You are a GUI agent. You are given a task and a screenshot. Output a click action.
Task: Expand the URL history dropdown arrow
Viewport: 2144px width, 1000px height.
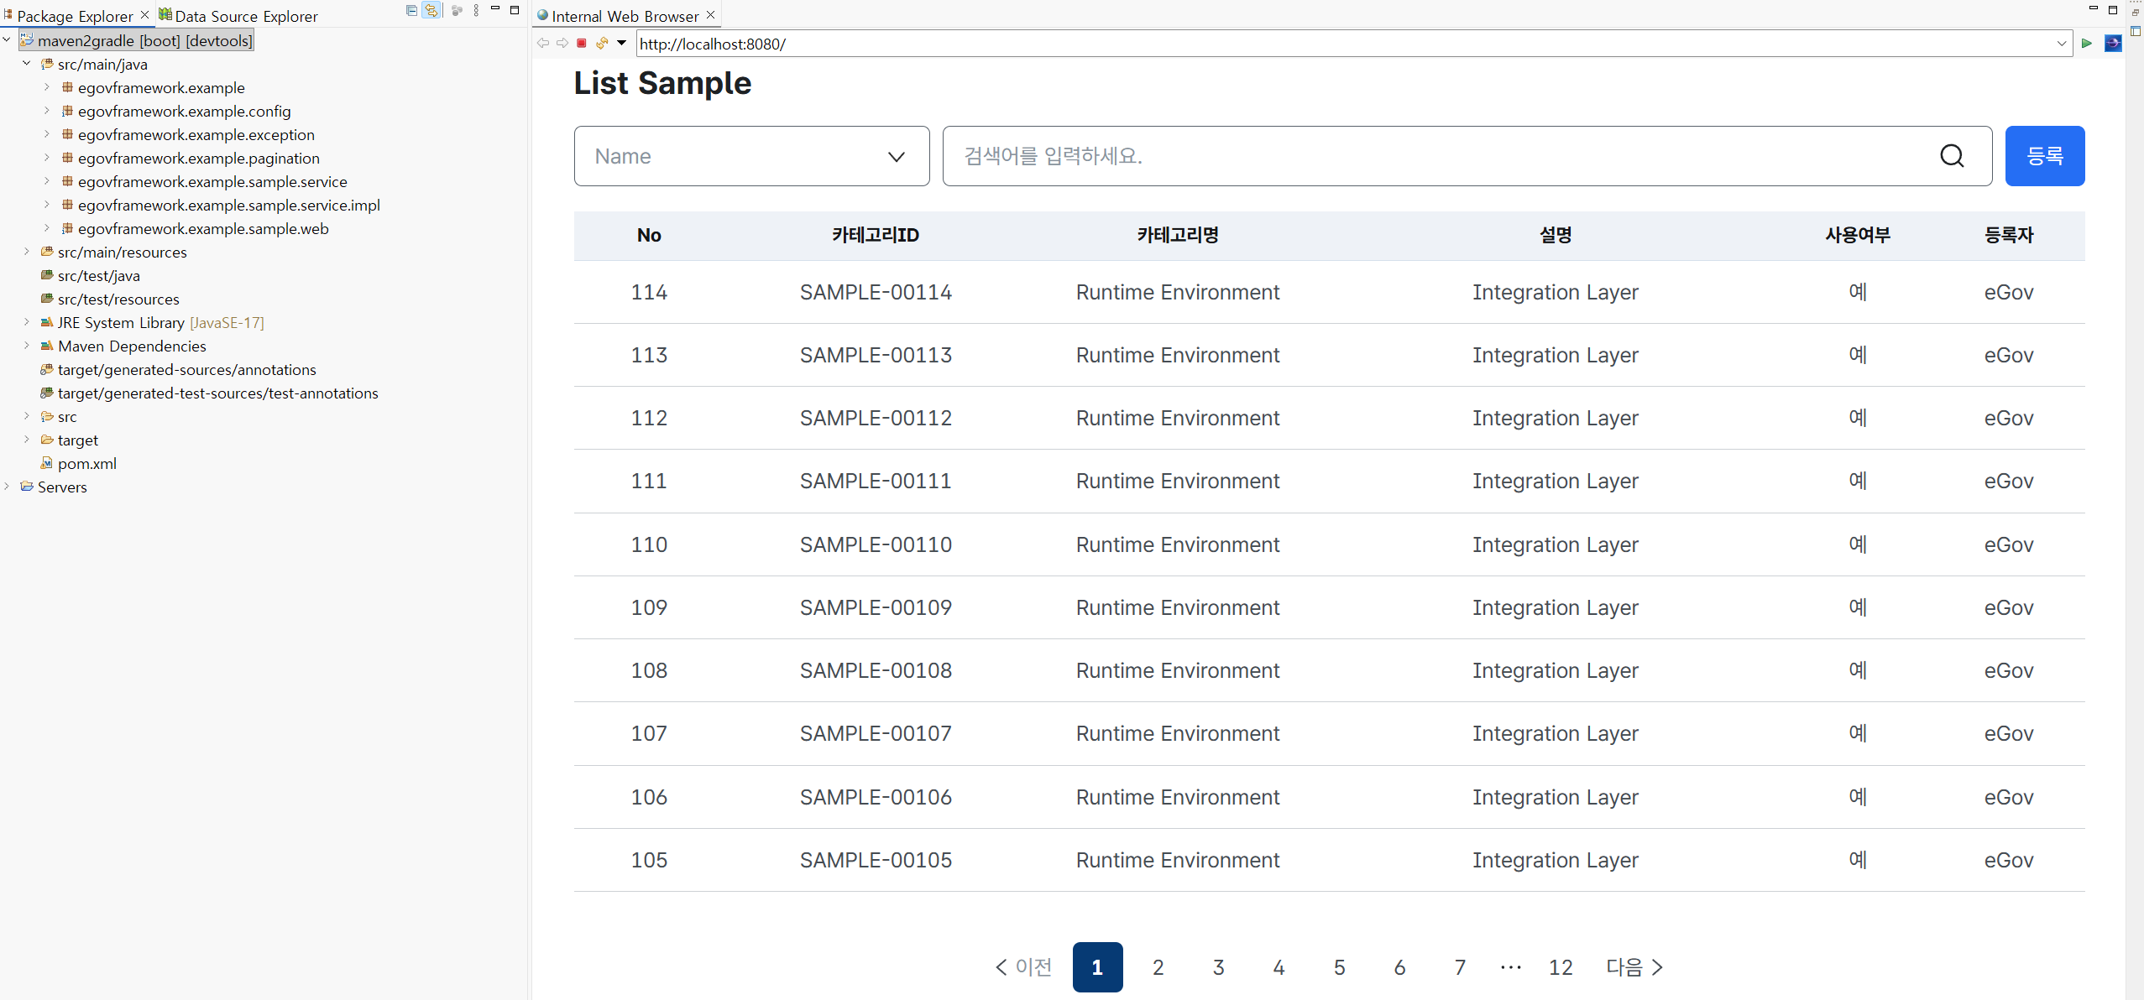pyautogui.click(x=2062, y=44)
